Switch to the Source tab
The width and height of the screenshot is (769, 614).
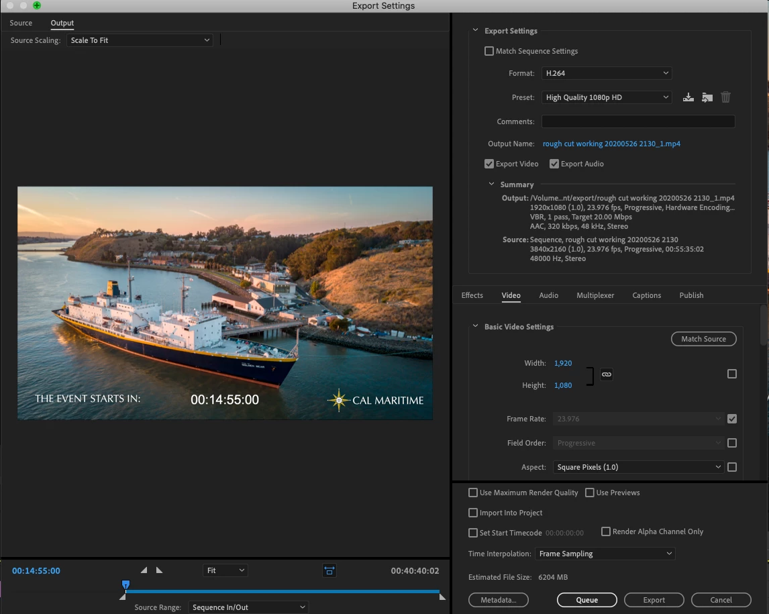point(21,23)
